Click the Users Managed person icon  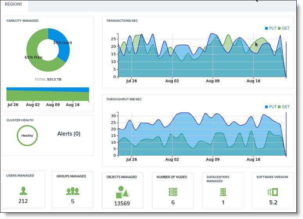(x=23, y=191)
